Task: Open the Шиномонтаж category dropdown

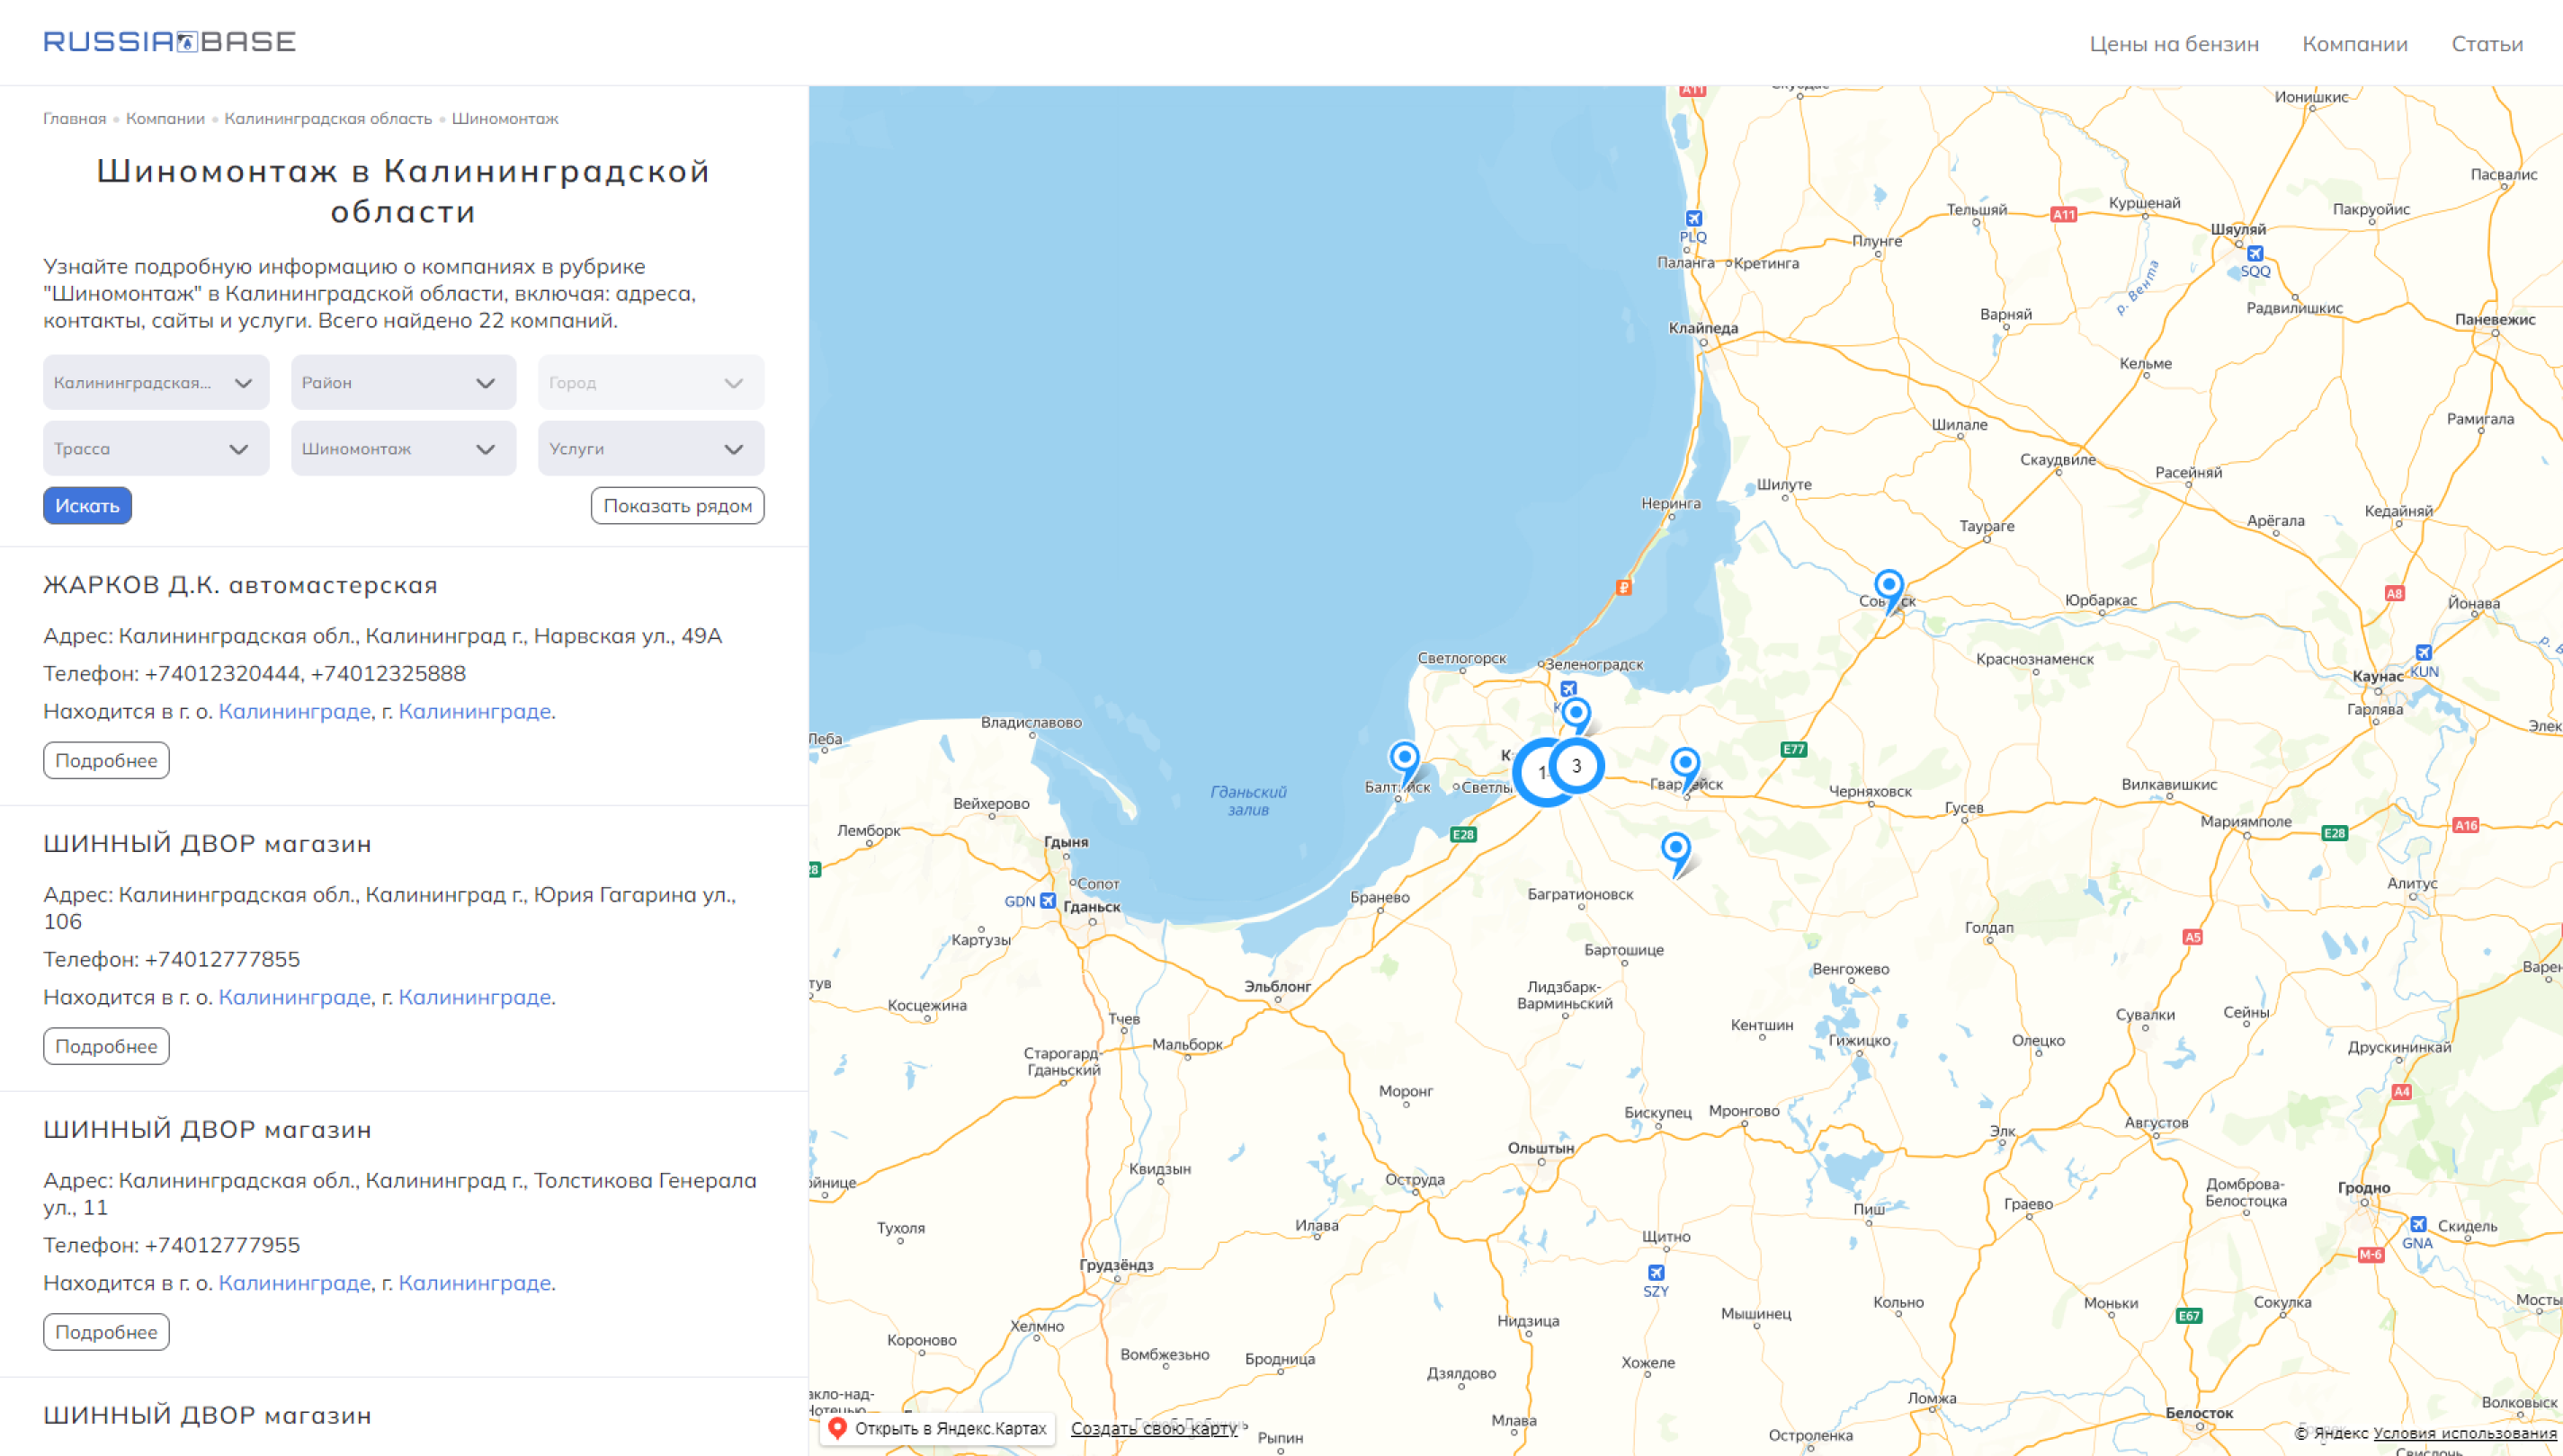Action: 403,449
